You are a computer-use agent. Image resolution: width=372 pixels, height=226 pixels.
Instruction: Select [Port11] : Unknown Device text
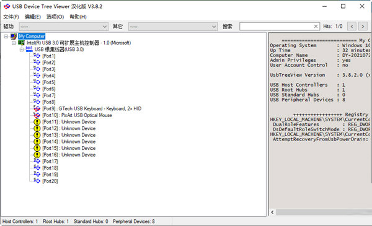pos(69,122)
